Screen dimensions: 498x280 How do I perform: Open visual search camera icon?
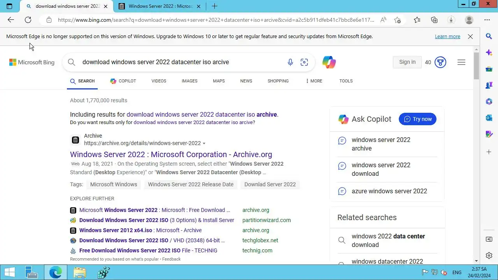304,62
